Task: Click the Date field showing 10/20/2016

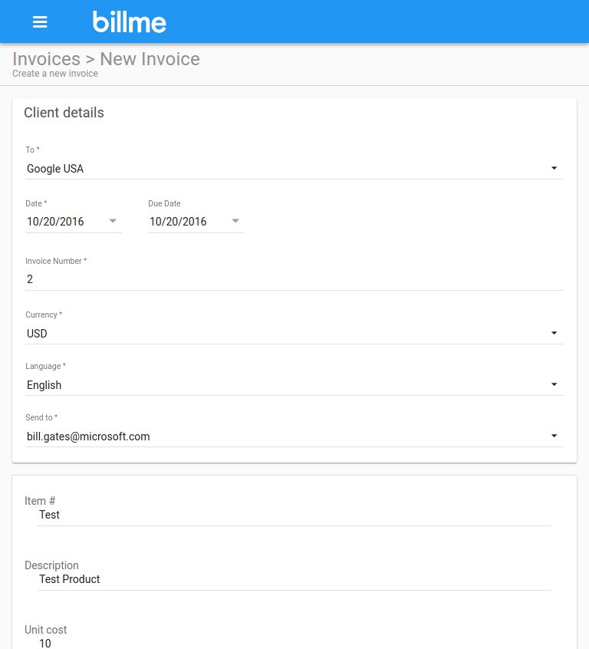Action: [x=74, y=222]
